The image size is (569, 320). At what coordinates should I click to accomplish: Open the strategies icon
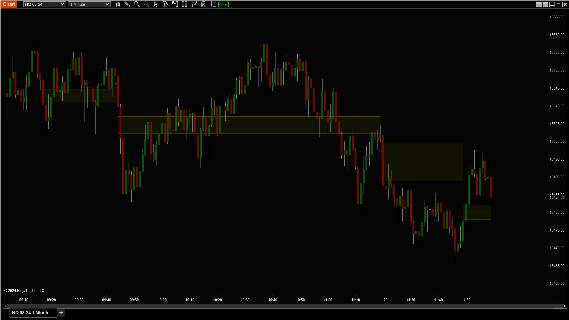[204, 4]
